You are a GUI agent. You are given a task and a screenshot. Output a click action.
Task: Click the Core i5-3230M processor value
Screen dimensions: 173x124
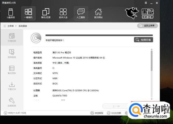coord(76,90)
